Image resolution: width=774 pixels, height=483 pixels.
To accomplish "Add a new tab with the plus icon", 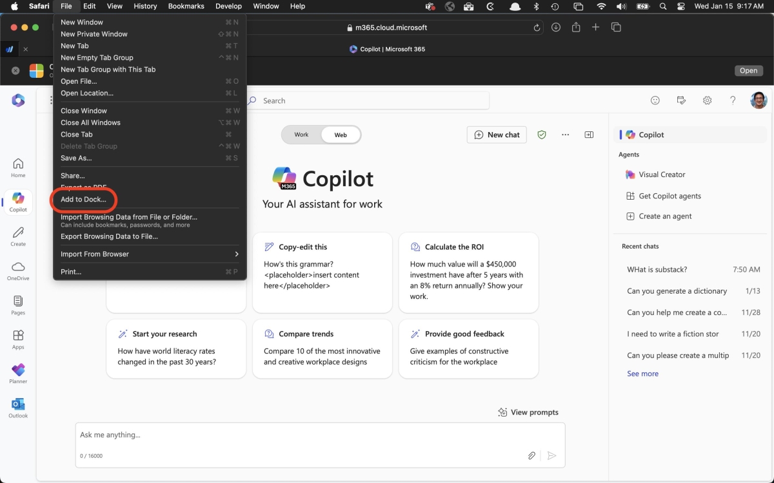I will click(596, 27).
